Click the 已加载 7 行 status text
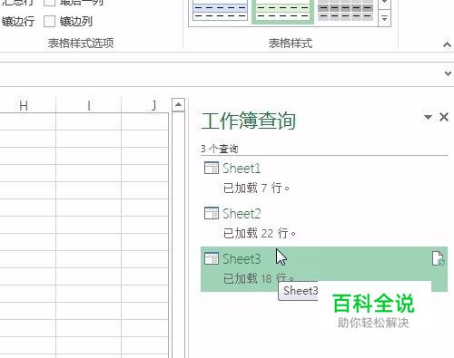The width and height of the screenshot is (454, 358). click(x=256, y=188)
